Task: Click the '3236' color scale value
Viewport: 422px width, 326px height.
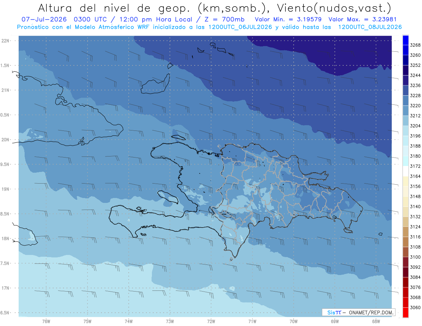Action: tap(415, 85)
